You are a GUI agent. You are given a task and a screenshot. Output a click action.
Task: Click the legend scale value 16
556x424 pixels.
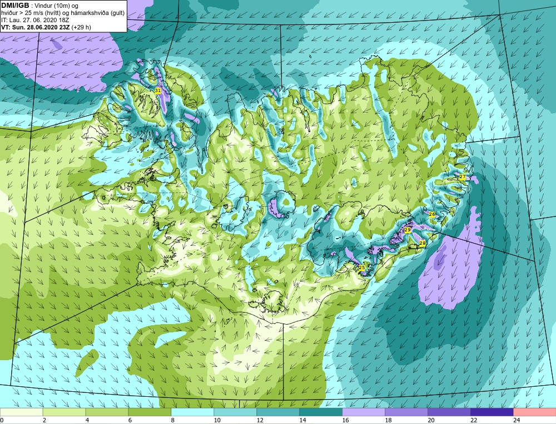point(345,420)
